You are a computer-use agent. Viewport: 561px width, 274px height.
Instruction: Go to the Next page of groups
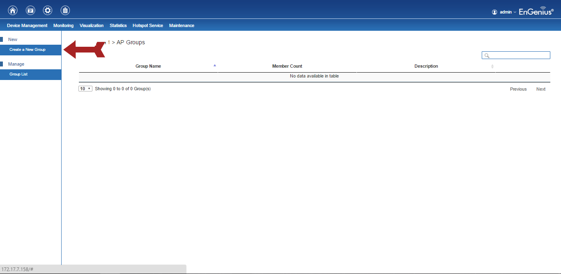tap(540, 89)
